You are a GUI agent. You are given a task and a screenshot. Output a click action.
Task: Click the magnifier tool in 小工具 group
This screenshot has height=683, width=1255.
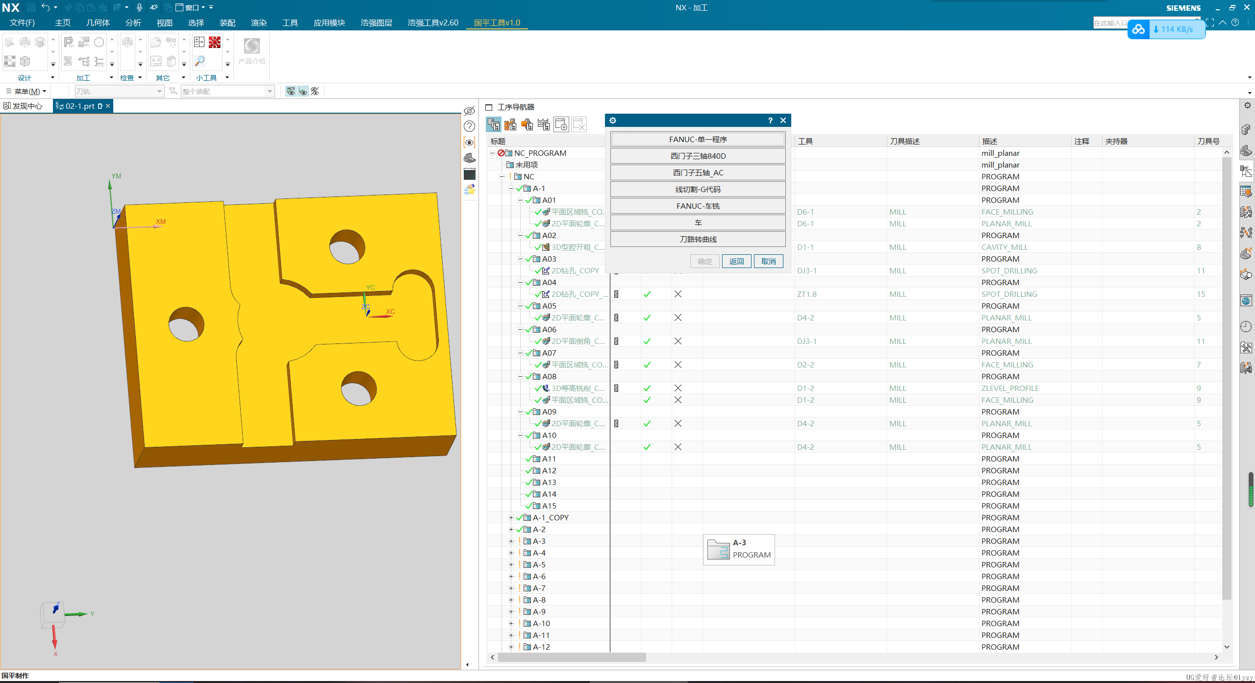[x=200, y=61]
